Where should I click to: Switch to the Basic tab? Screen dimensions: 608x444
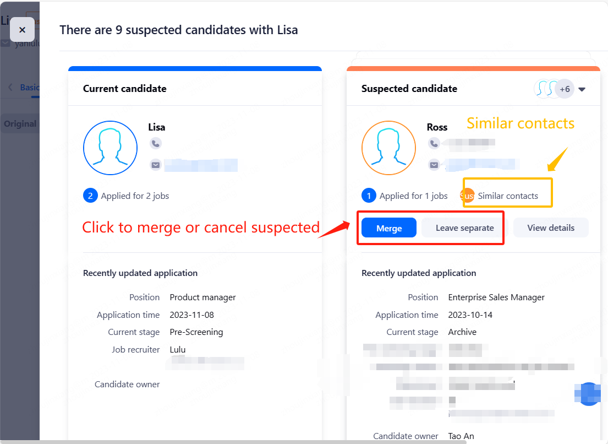[30, 87]
